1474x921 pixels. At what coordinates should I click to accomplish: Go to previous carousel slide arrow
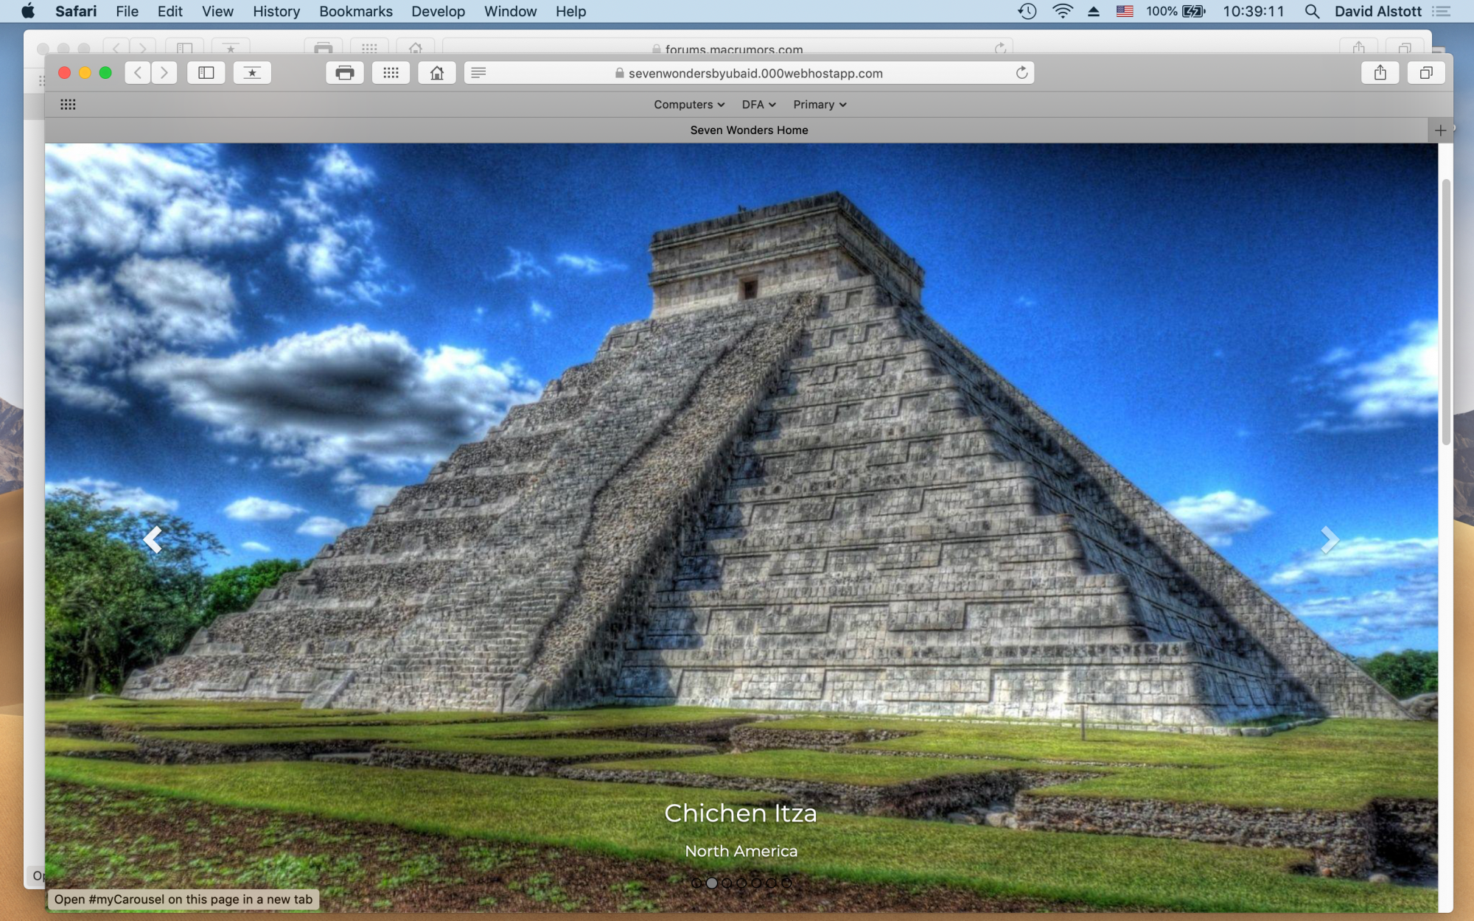pyautogui.click(x=153, y=540)
